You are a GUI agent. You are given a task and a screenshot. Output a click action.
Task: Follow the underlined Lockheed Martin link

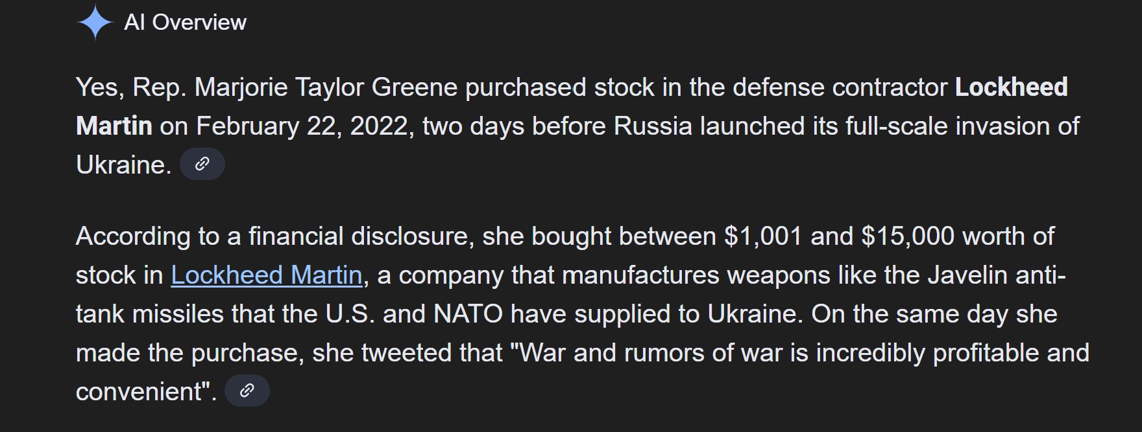266,275
